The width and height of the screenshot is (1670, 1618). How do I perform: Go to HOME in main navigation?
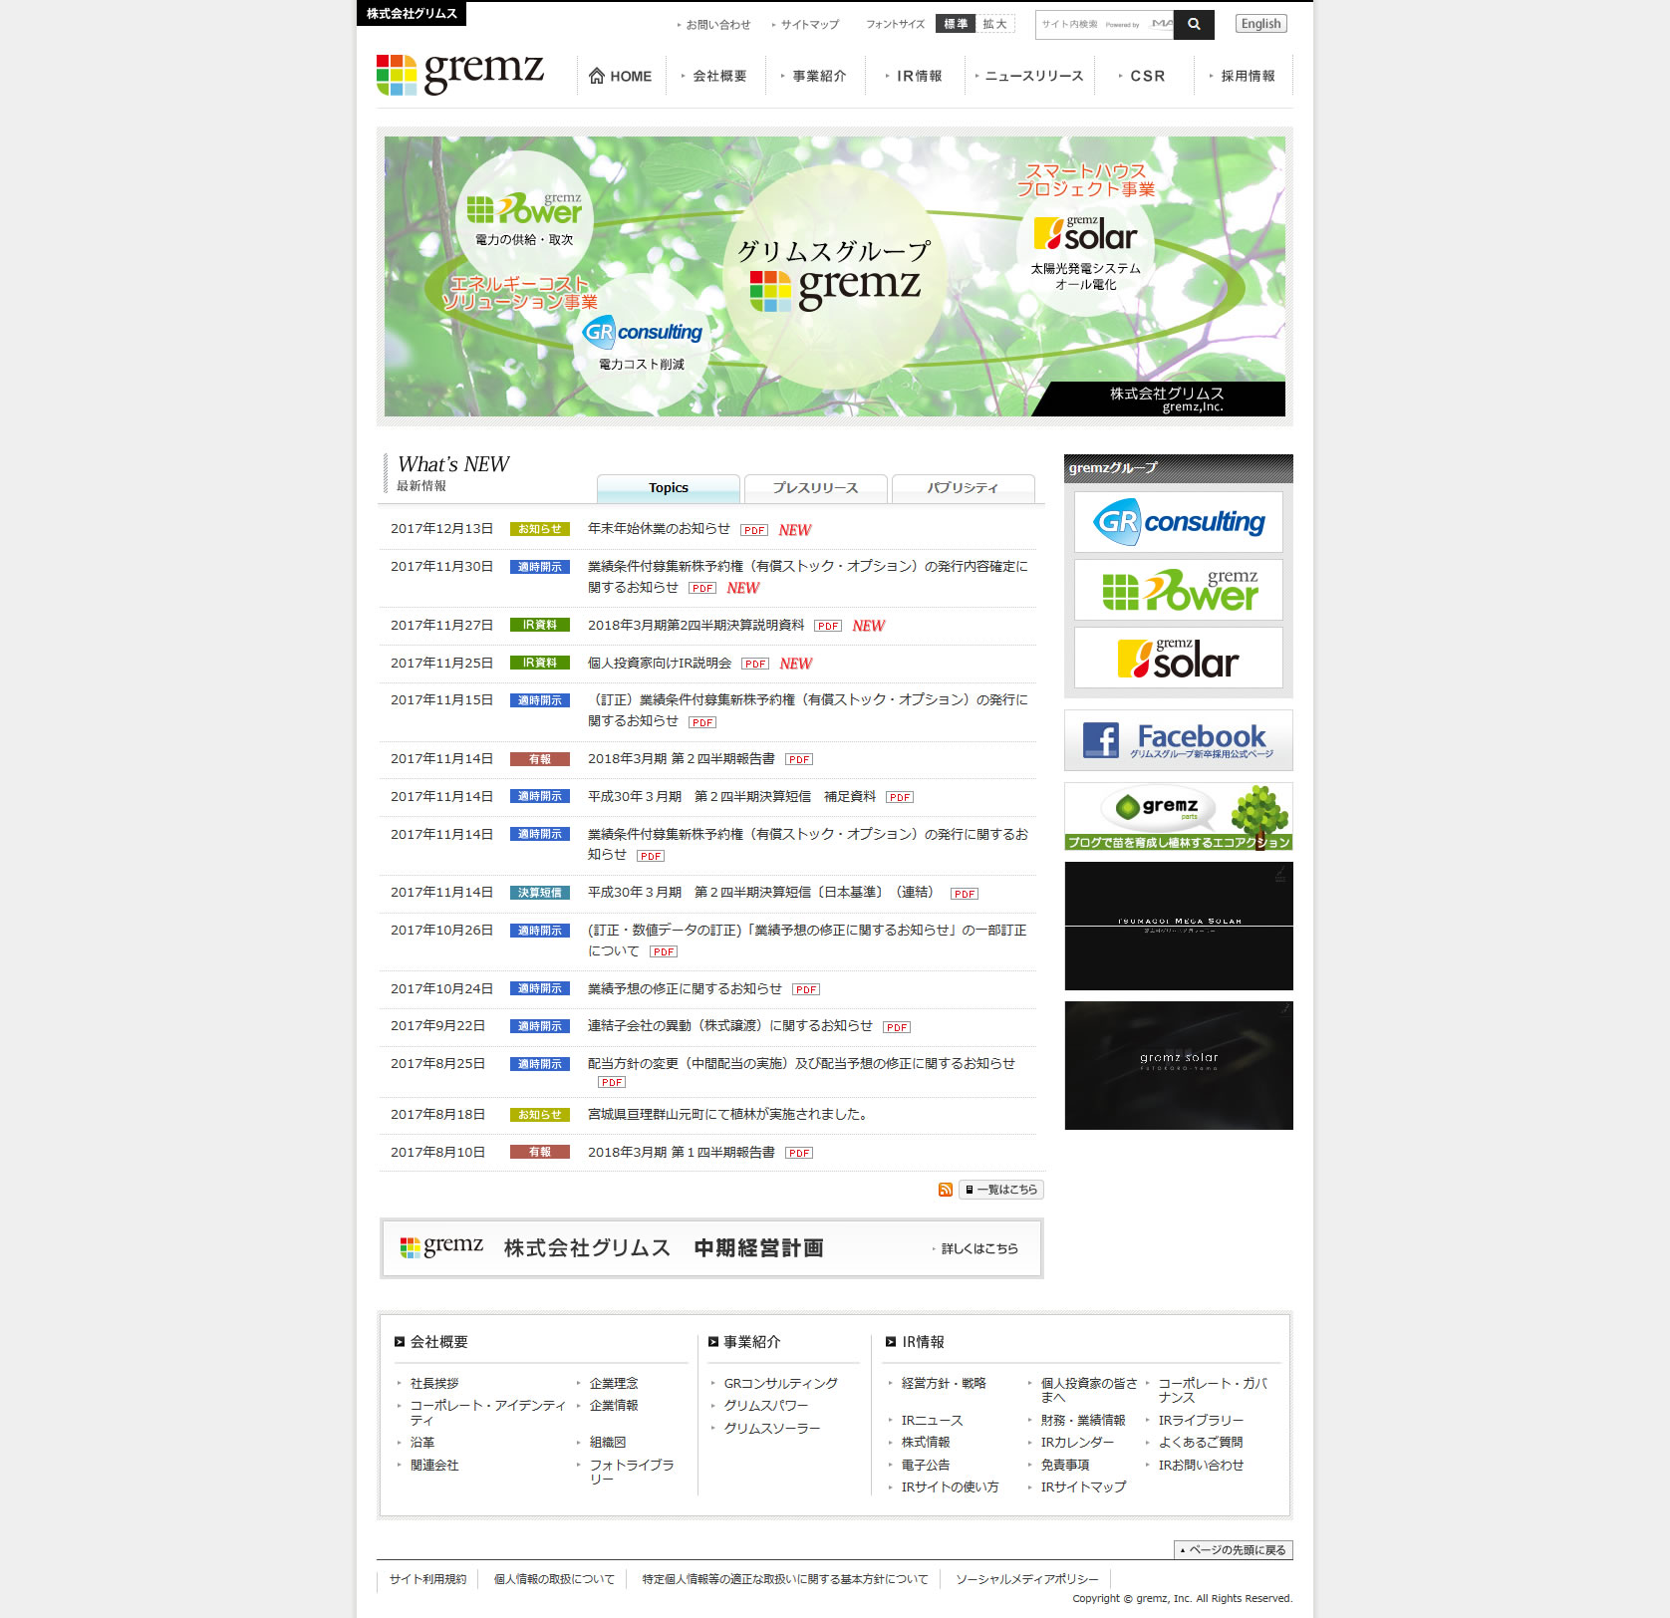pyautogui.click(x=620, y=76)
